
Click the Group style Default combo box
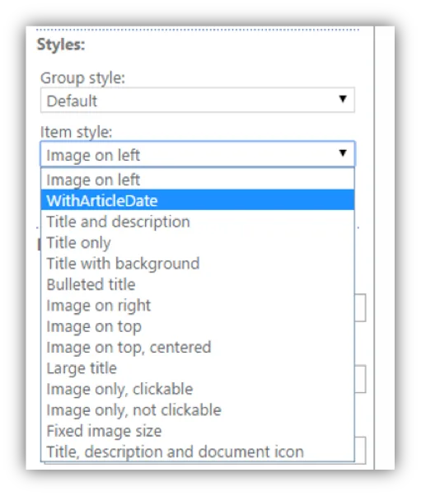(198, 100)
